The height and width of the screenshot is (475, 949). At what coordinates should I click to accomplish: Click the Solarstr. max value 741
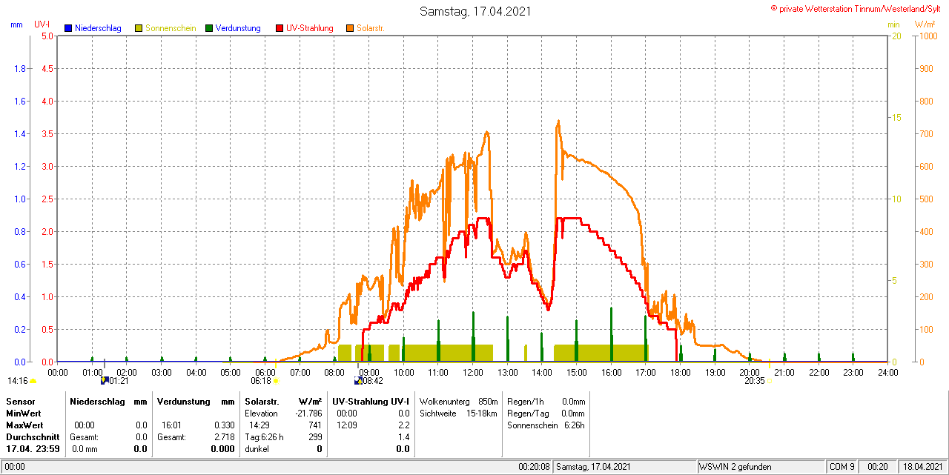(x=315, y=425)
